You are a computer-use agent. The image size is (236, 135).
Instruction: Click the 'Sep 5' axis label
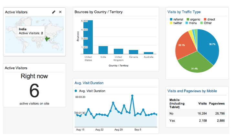pyautogui.click(x=138, y=130)
